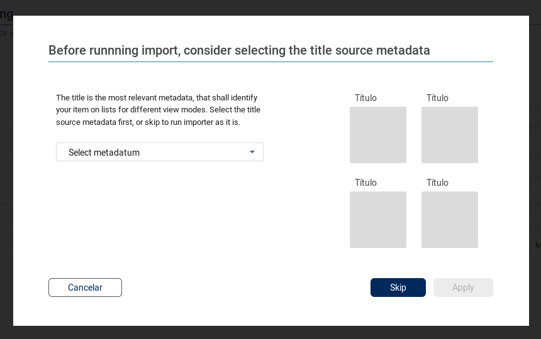
Task: Click the Skip button
Action: pos(398,288)
